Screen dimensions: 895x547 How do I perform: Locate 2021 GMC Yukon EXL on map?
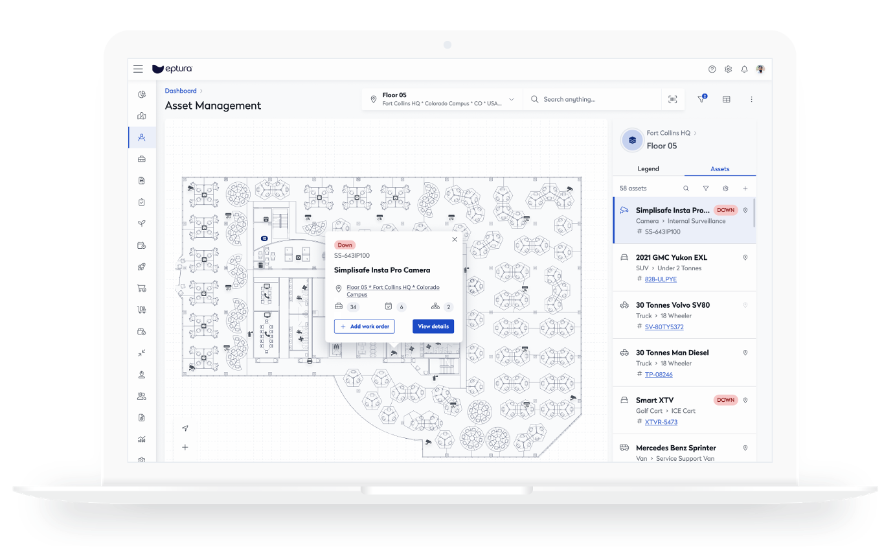click(x=745, y=257)
